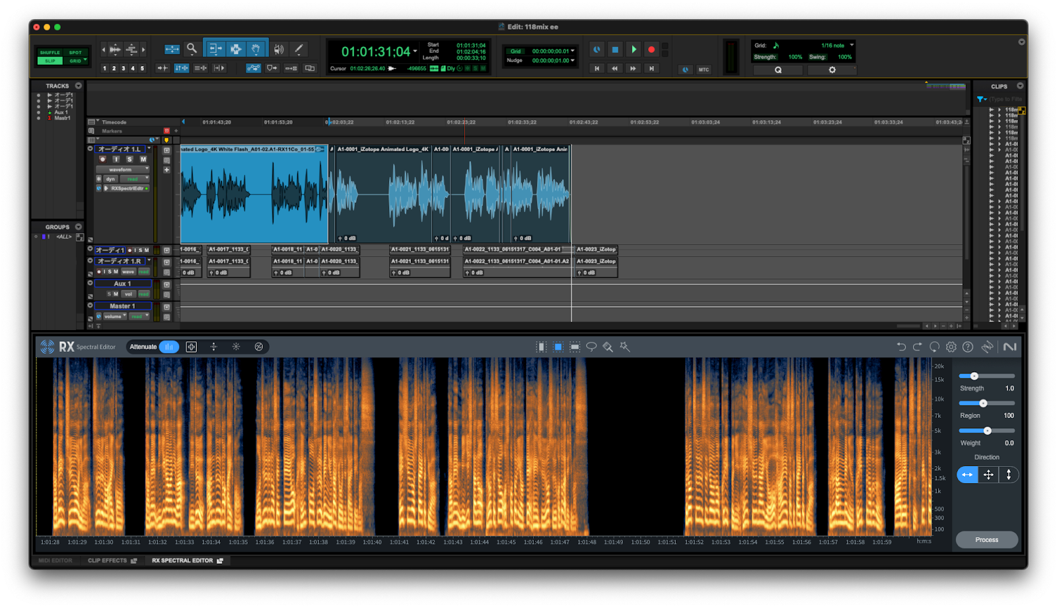Select the Zoomer magnifier tool

(192, 48)
